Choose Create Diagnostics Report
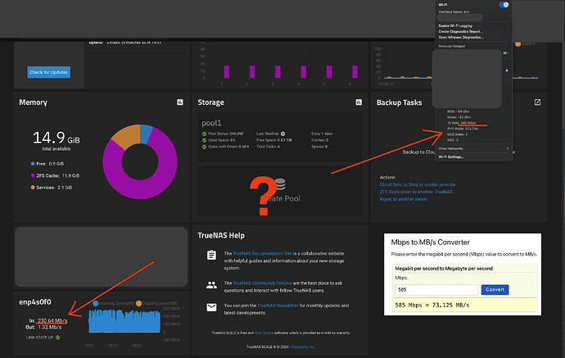Screen dimensions: 565x358 (460, 32)
